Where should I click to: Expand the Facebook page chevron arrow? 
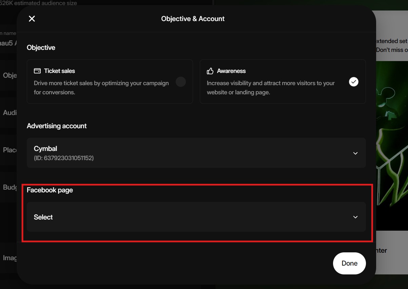tap(355, 217)
